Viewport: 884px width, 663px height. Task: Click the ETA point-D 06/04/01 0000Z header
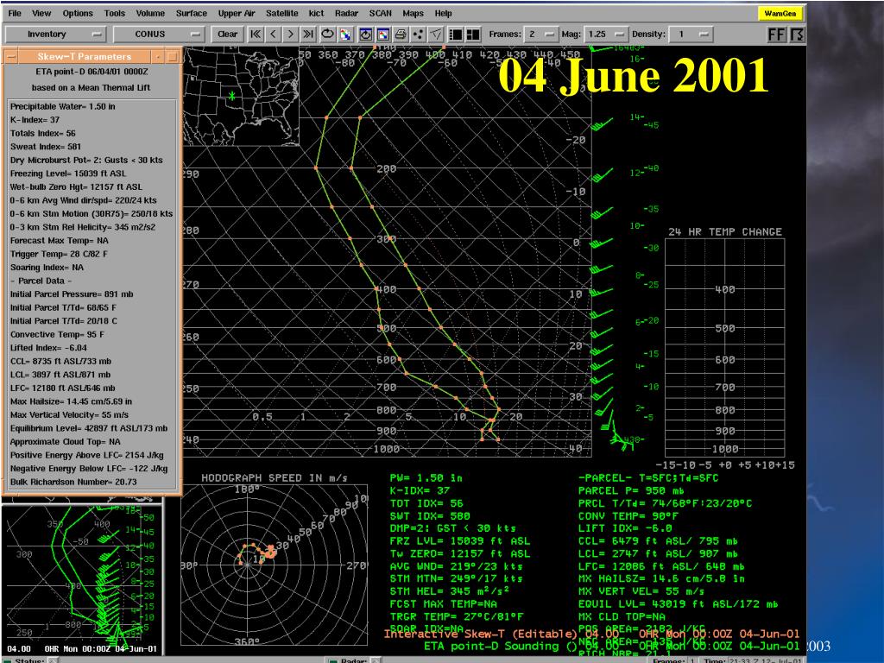pyautogui.click(x=92, y=73)
